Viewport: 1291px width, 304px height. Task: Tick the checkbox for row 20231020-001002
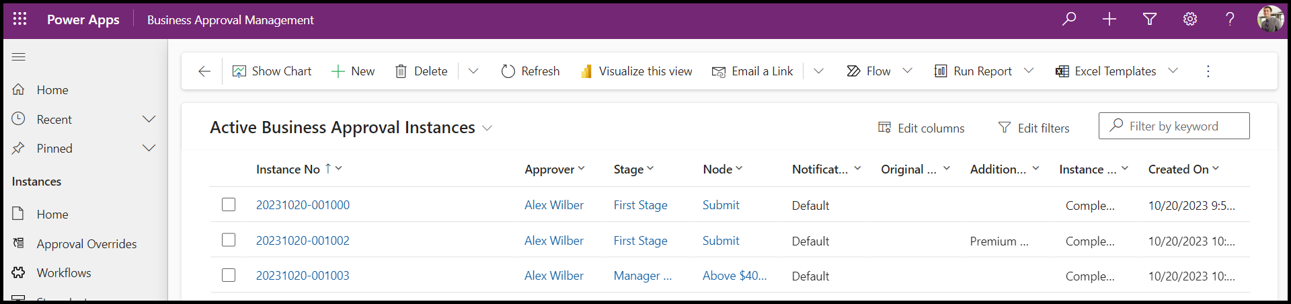(229, 240)
